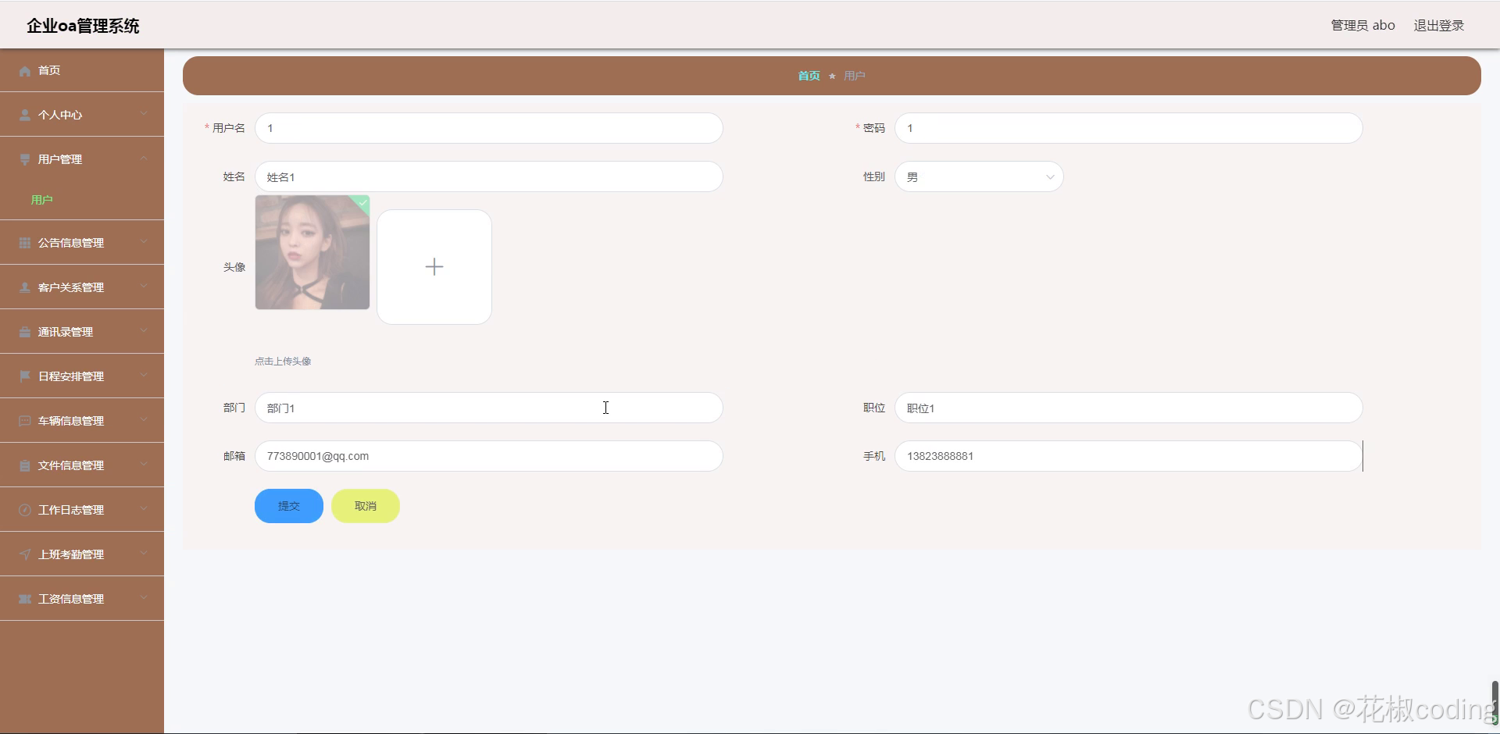Open the 日程安排管理 menu
1500x734 pixels.
coord(82,376)
